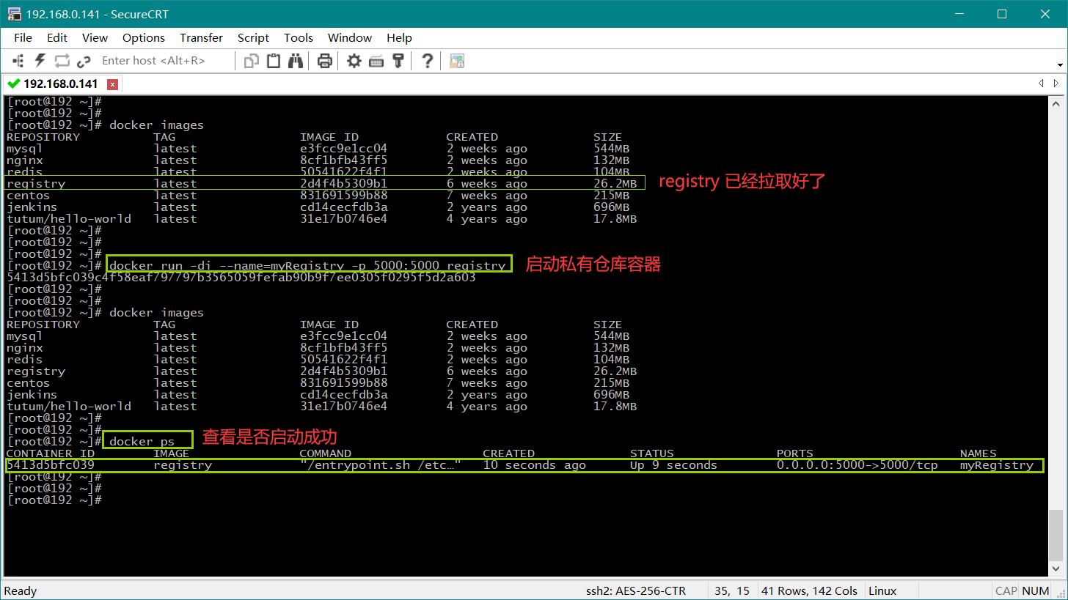
Task: Open Help with the question mark icon
Action: click(x=428, y=61)
